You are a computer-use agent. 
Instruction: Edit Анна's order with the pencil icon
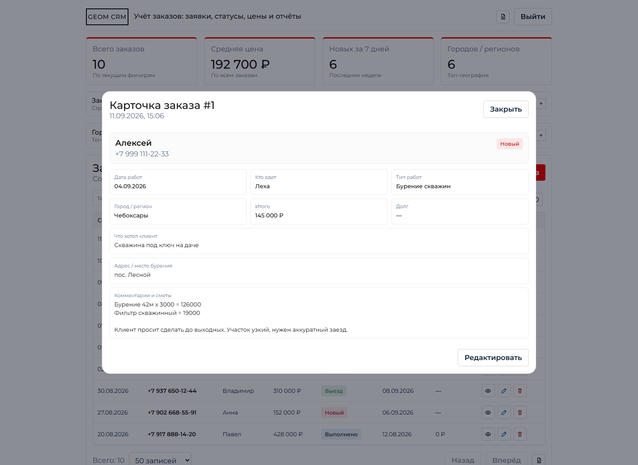coord(504,413)
